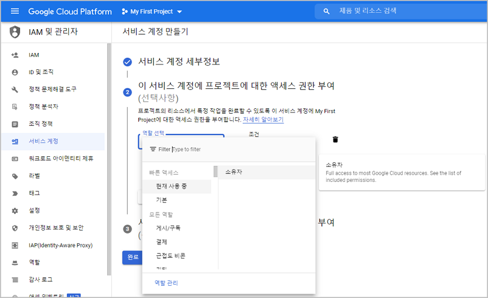Click the ID 및 조직 person icon
Screen dimensions: 488x298
pos(15,72)
